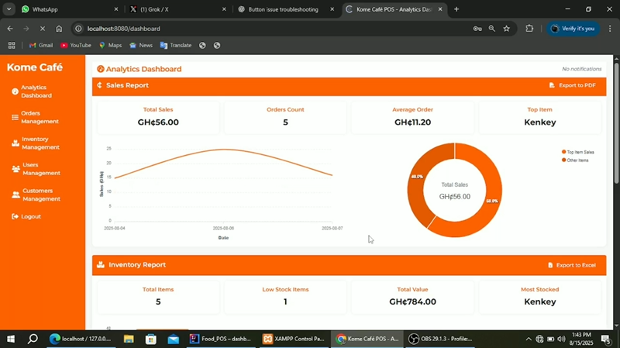Open the Gmail bookmark
This screenshot has height=348, width=620.
[x=41, y=46]
